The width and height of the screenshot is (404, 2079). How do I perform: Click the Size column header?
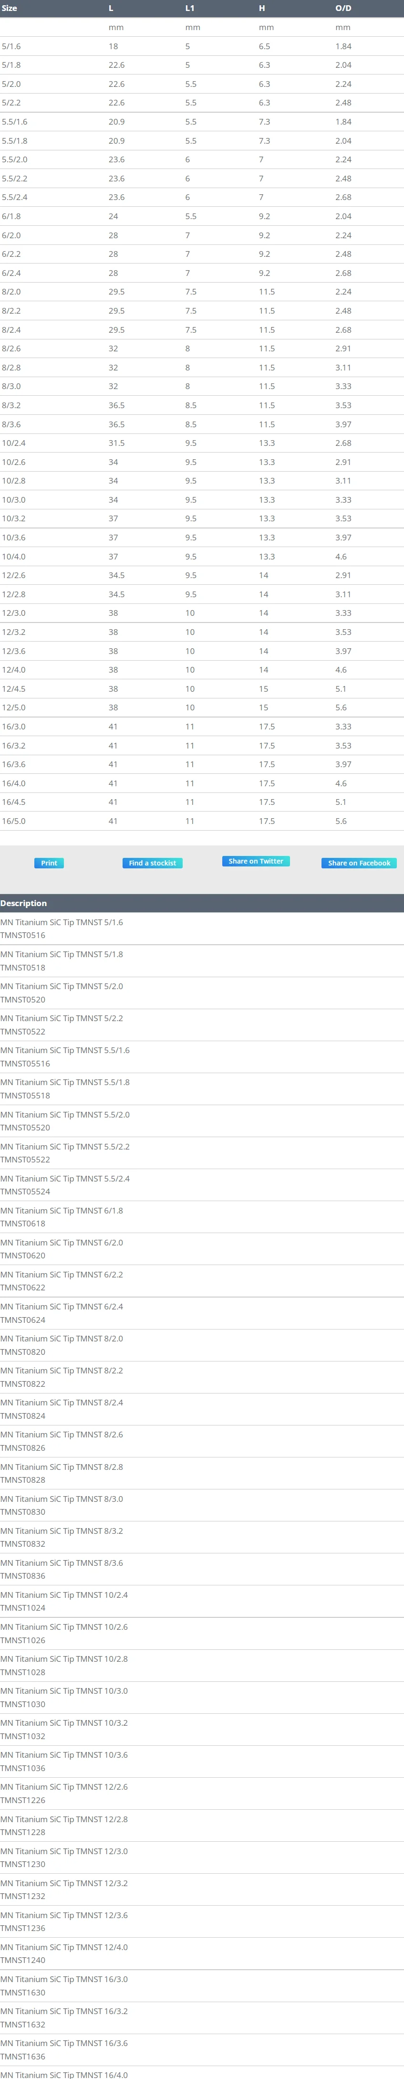tap(10, 8)
